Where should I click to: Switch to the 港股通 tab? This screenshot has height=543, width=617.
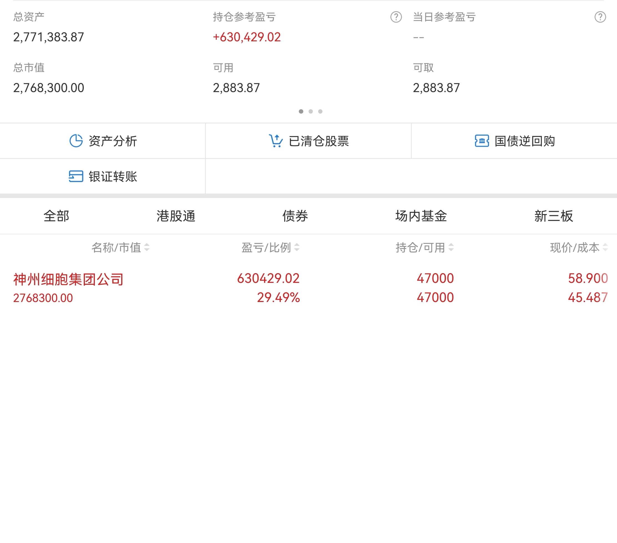[x=176, y=216]
